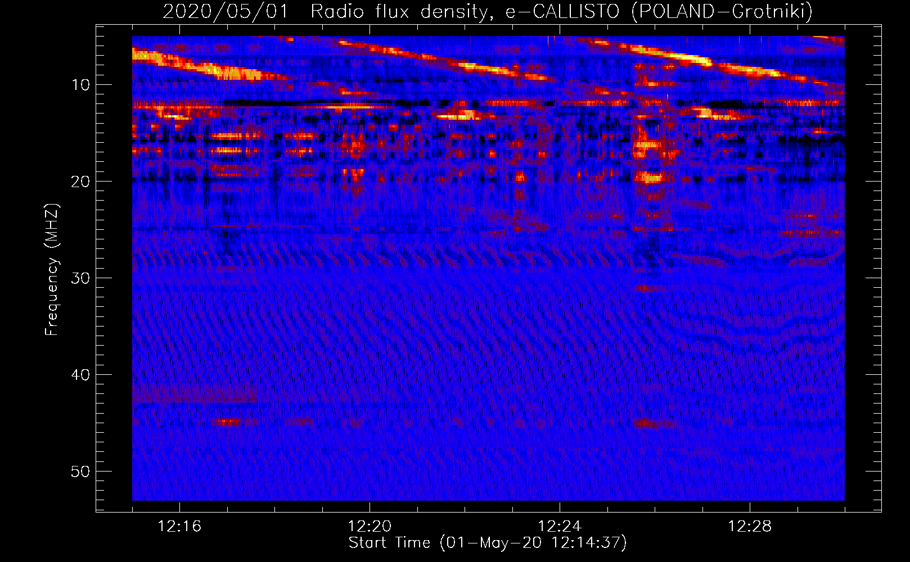Click the 12:24 time tick label

[x=560, y=527]
